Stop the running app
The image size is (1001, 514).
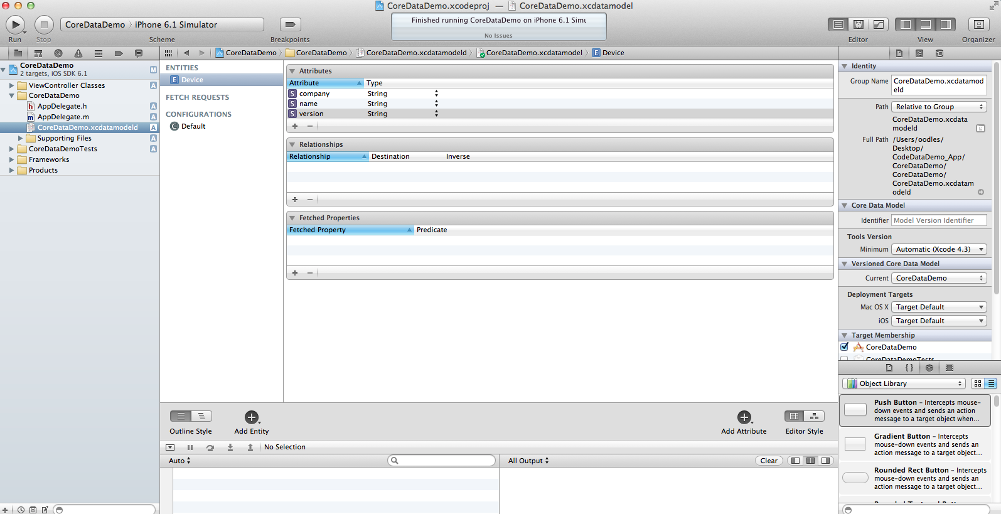[44, 24]
